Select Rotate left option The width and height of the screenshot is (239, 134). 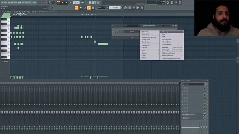(172, 47)
